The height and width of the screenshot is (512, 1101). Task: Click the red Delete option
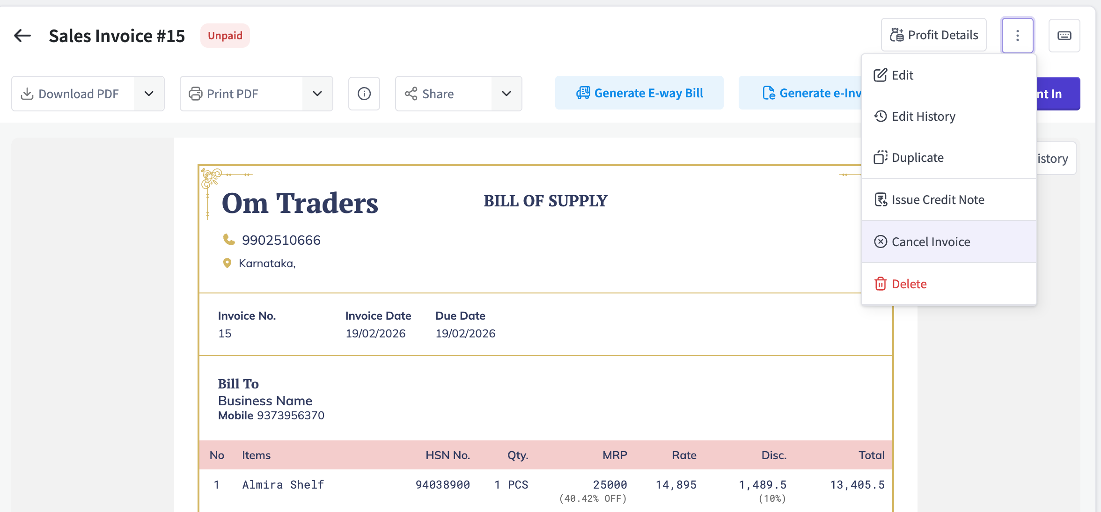pyautogui.click(x=909, y=284)
